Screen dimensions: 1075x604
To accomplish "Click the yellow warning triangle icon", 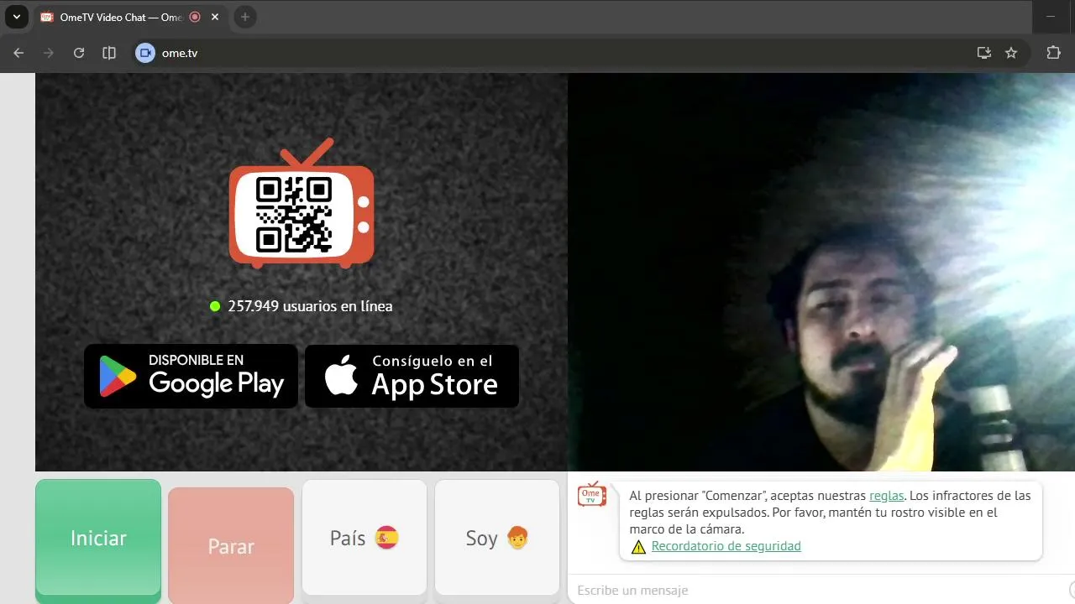I will pyautogui.click(x=638, y=547).
